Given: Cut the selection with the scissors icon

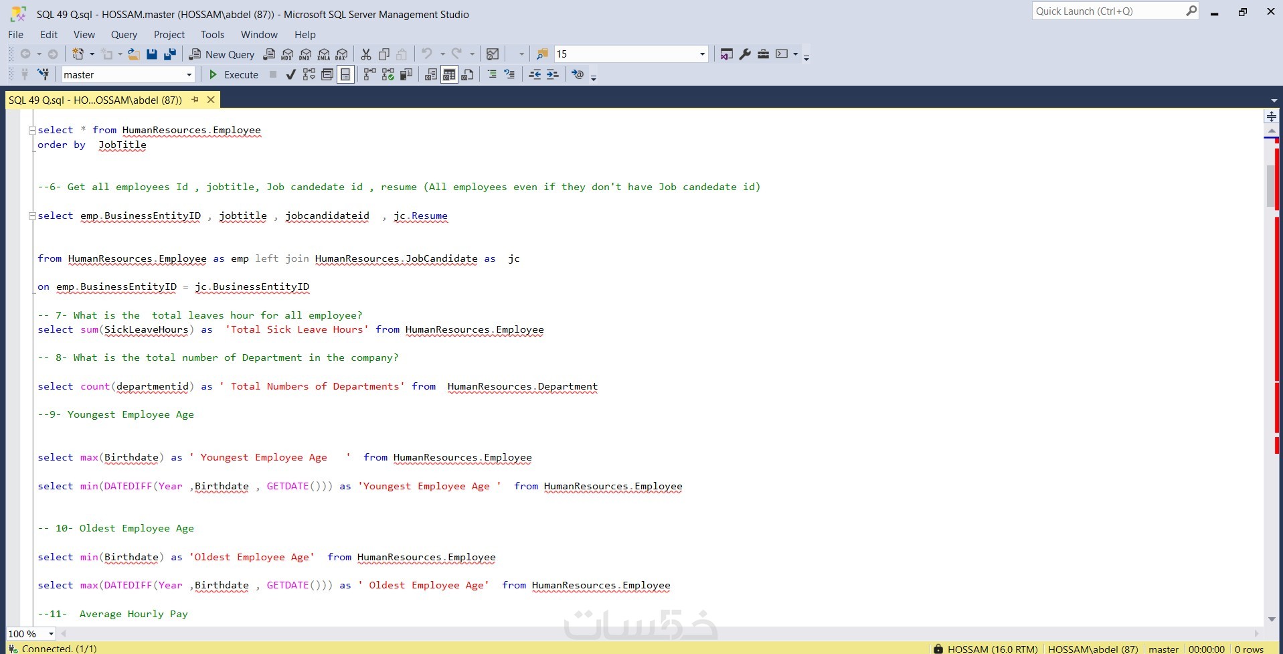Looking at the screenshot, I should click(x=366, y=54).
